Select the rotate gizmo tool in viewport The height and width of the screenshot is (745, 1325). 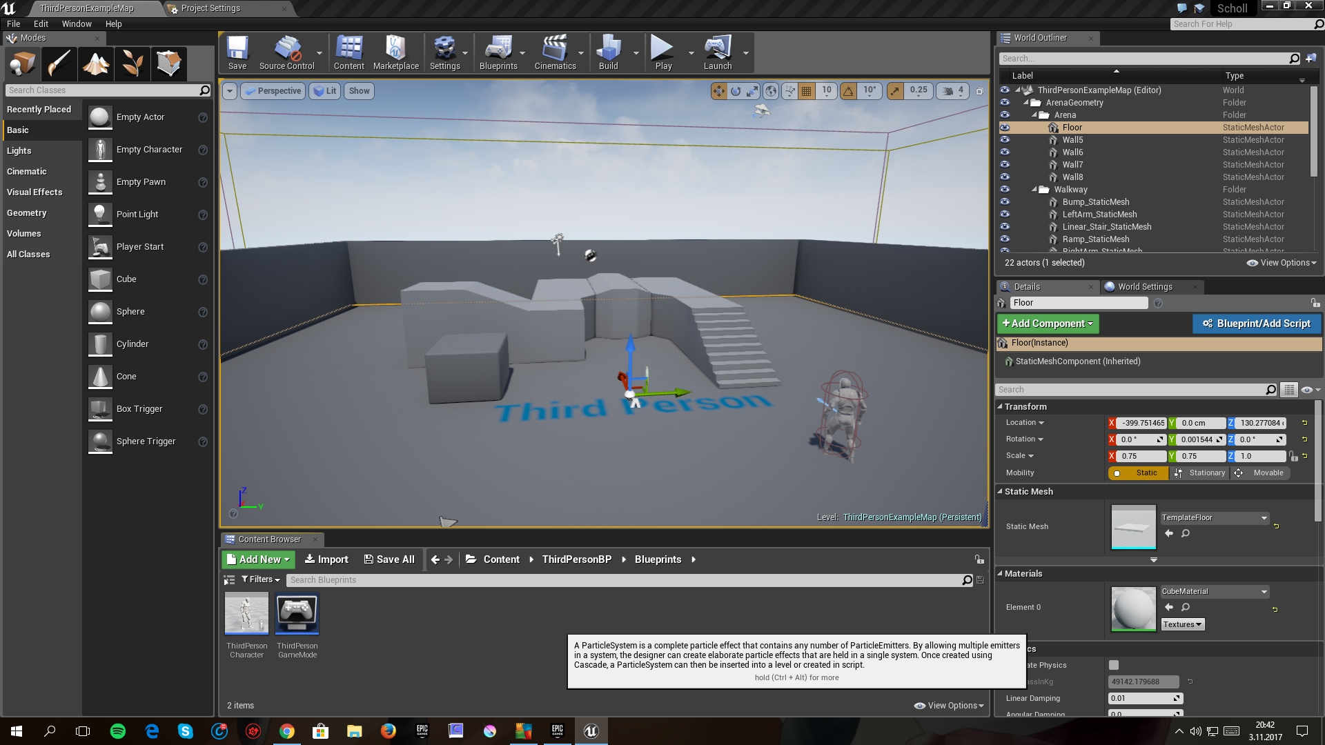pyautogui.click(x=736, y=91)
